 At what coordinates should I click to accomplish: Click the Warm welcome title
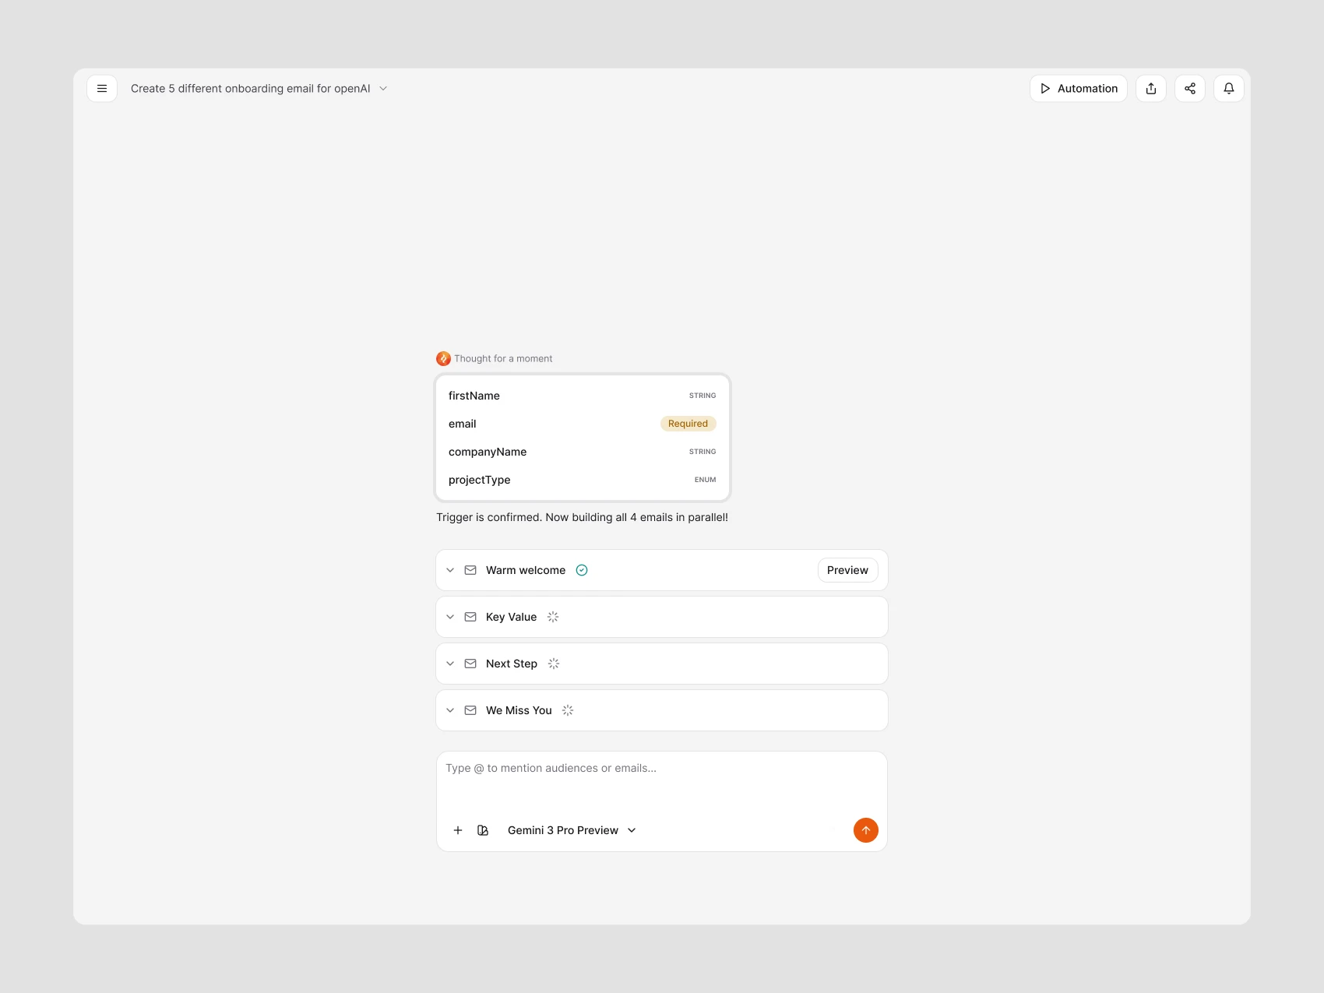(526, 570)
